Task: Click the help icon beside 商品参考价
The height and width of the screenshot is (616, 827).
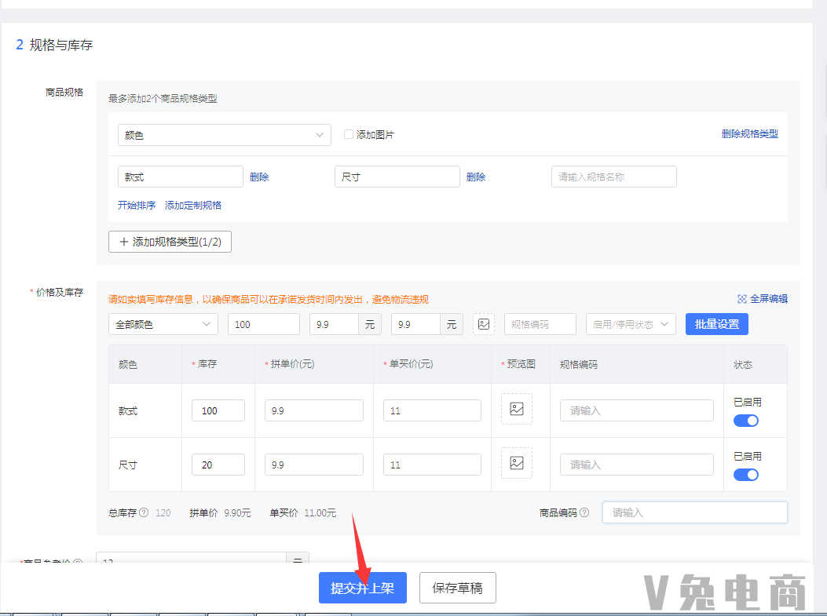Action: click(78, 563)
